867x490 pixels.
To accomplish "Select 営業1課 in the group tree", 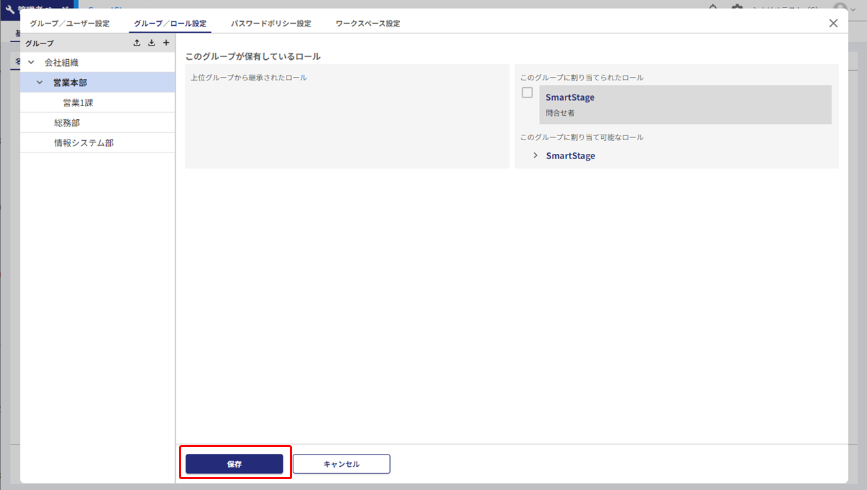I will pyautogui.click(x=78, y=103).
